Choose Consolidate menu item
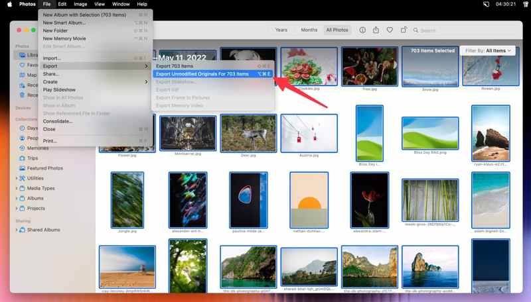531x302 pixels. click(x=95, y=121)
